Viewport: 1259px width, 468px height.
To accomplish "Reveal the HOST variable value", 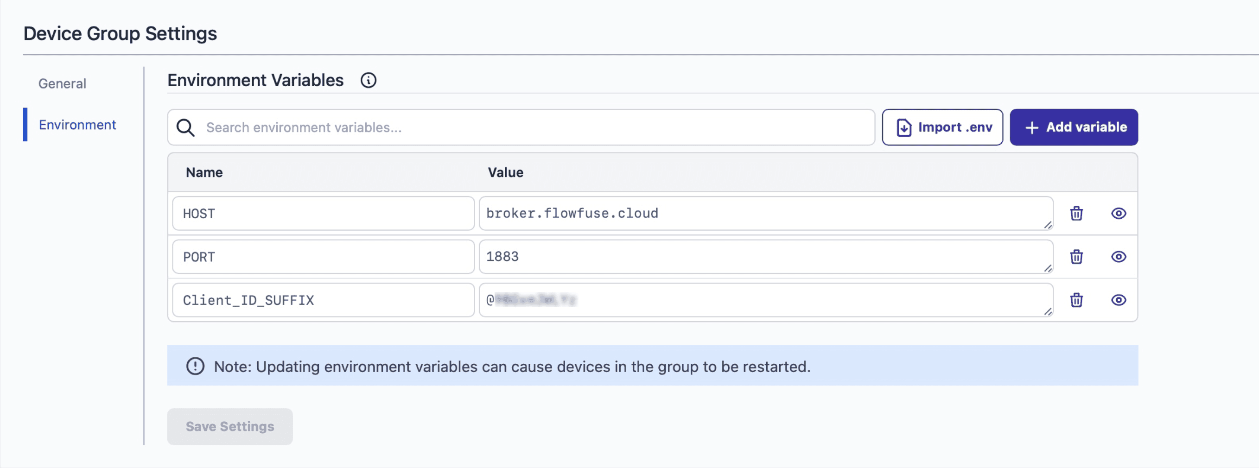I will [1119, 214].
